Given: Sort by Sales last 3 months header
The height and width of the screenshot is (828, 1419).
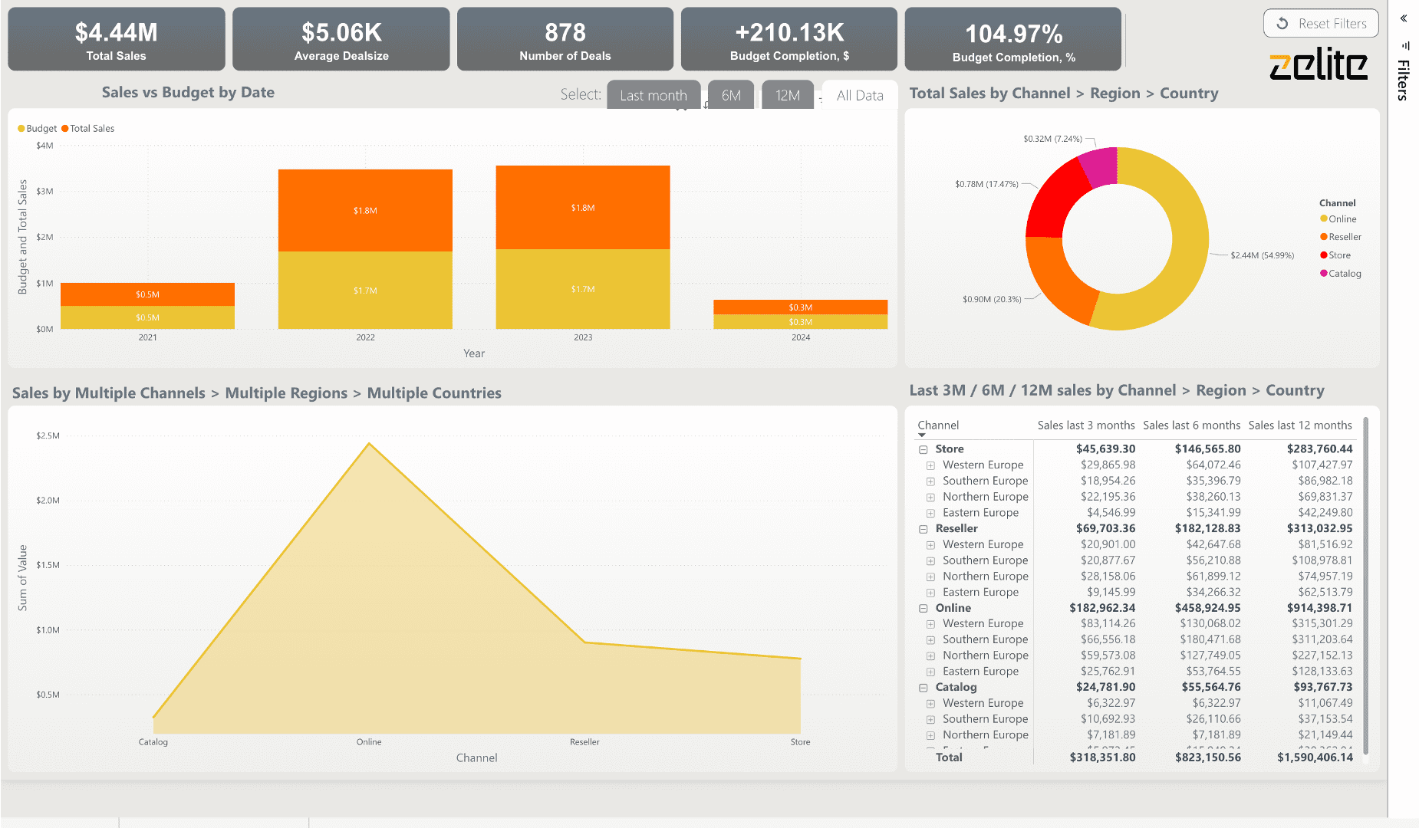Looking at the screenshot, I should [x=1086, y=426].
